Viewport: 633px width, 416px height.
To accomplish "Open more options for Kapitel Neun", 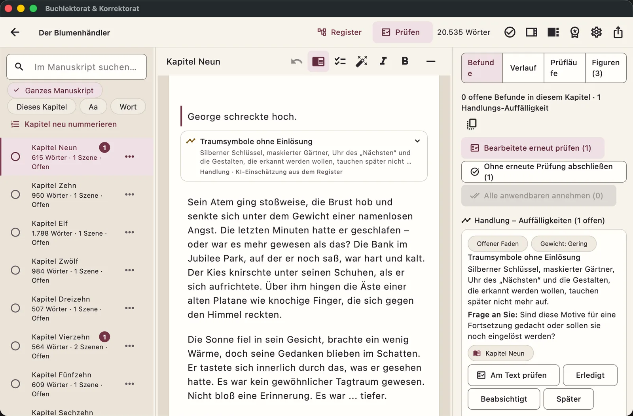I will click(x=129, y=157).
